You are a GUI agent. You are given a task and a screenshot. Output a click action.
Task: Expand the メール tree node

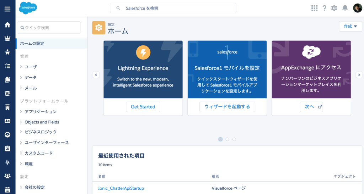pyautogui.click(x=21, y=88)
